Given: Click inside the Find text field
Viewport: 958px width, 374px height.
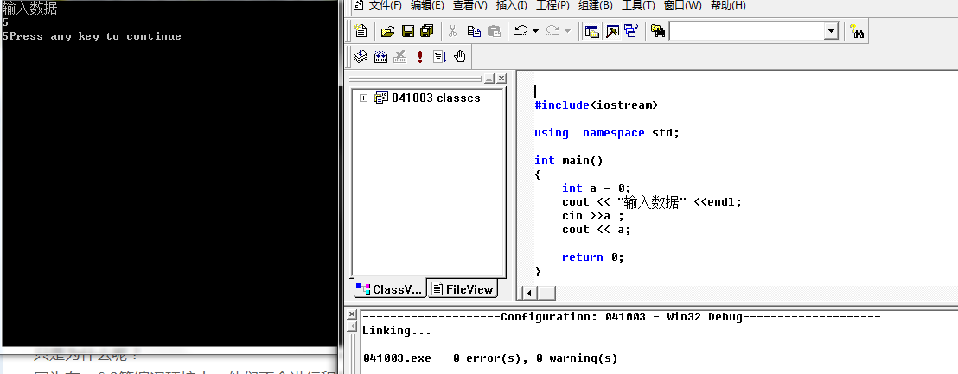Looking at the screenshot, I should (x=747, y=31).
